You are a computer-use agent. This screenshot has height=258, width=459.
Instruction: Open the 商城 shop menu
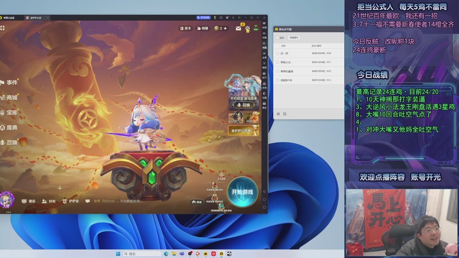pyautogui.click(x=9, y=97)
